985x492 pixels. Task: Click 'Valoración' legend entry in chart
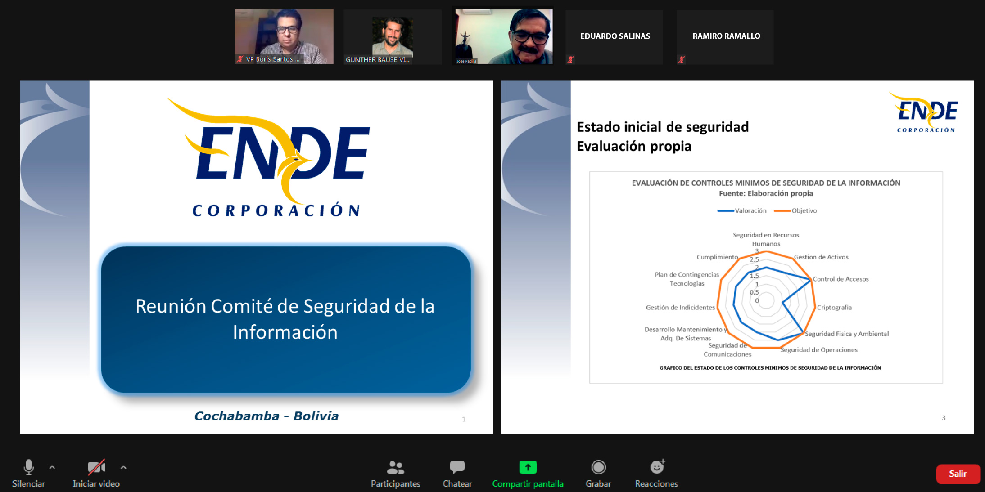click(x=742, y=210)
